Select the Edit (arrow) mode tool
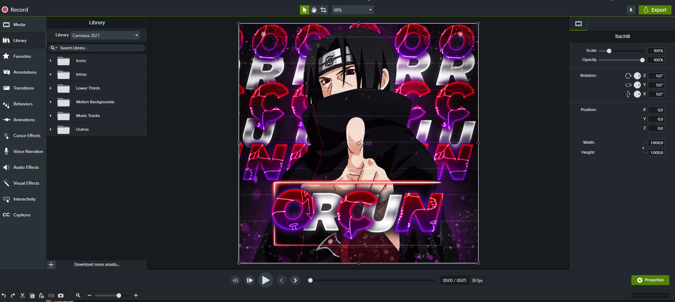The height and width of the screenshot is (302, 675). [305, 10]
